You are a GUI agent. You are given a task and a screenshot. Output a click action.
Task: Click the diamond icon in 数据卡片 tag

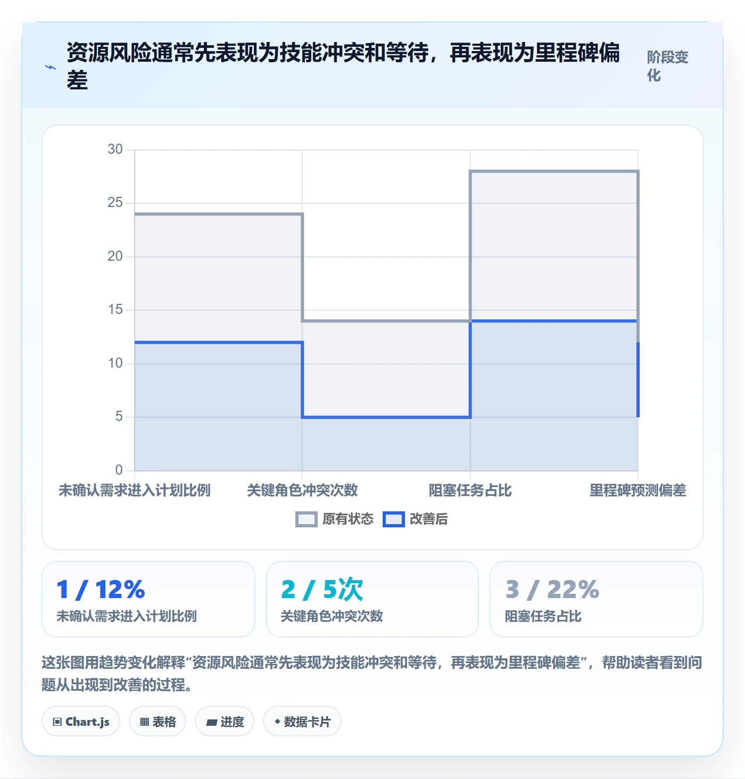click(x=277, y=722)
